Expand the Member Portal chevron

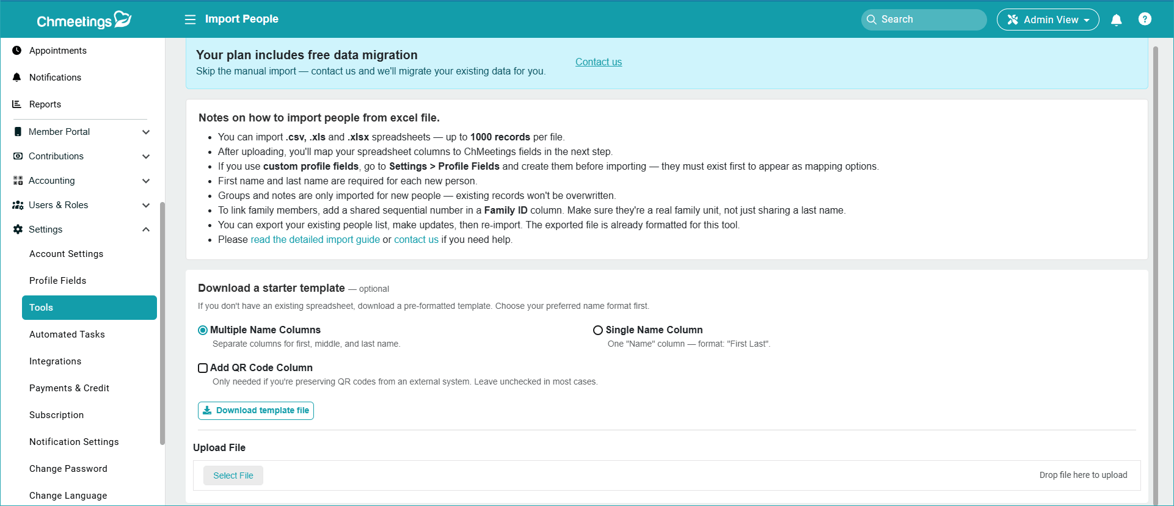(x=146, y=132)
